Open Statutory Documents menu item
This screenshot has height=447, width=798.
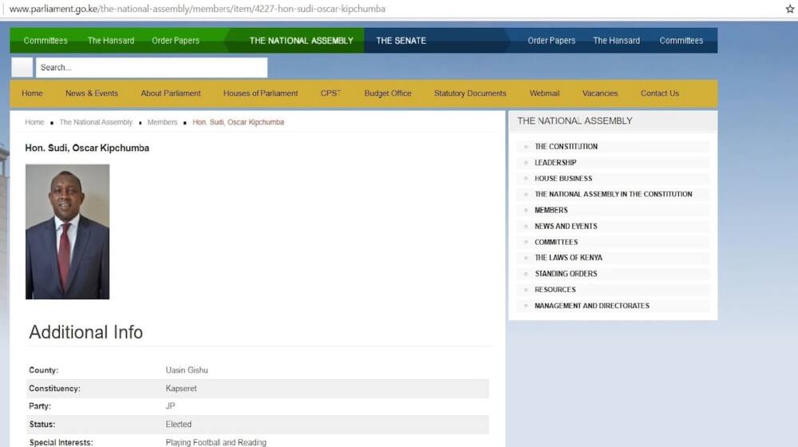pyautogui.click(x=470, y=93)
